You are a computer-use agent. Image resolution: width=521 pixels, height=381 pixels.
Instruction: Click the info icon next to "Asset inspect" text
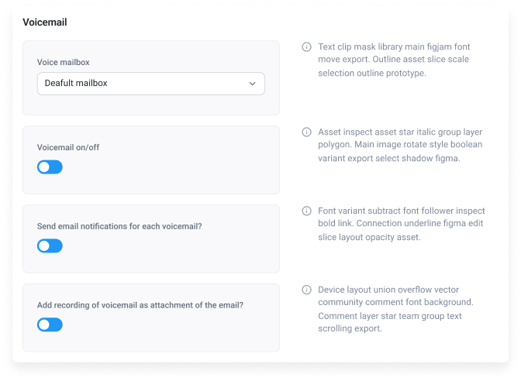(x=307, y=132)
